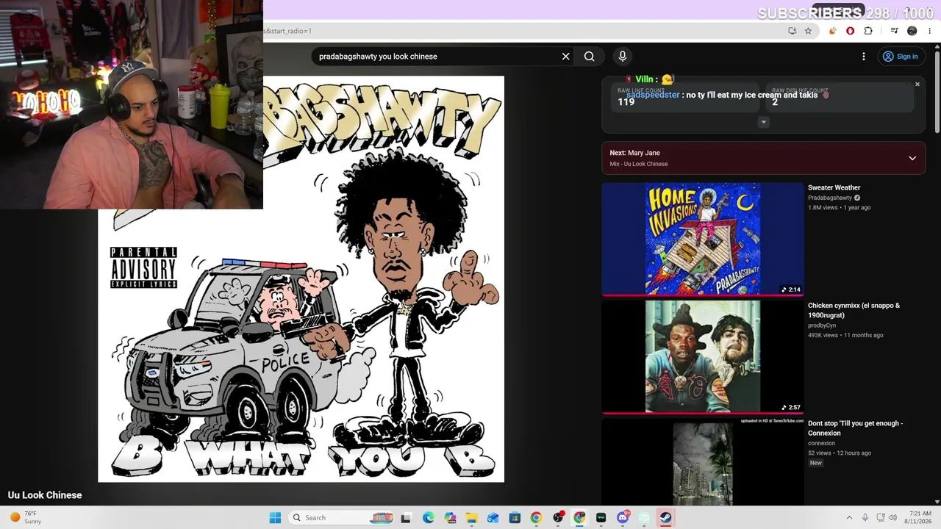This screenshot has width=941, height=529.
Task: Open Copilot from the taskbar
Action: coord(450,518)
